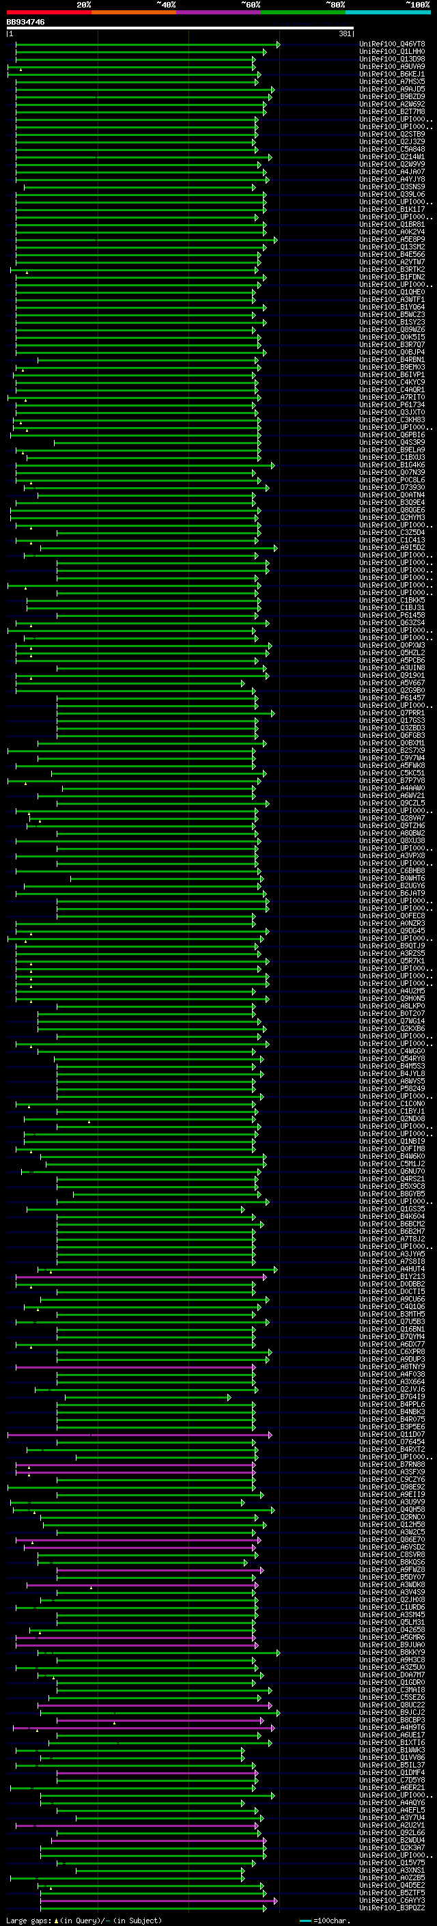Click label UniRef100_Q9H0N5

392,998
